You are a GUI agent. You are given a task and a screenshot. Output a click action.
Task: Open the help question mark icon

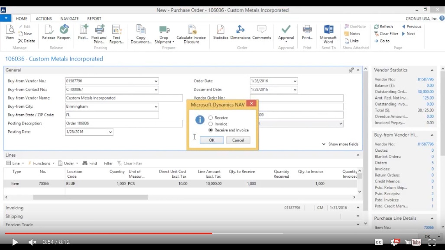(x=442, y=19)
